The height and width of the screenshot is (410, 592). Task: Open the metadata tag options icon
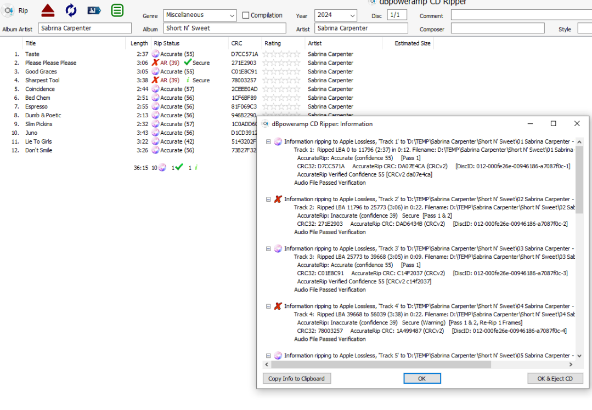pos(94,10)
